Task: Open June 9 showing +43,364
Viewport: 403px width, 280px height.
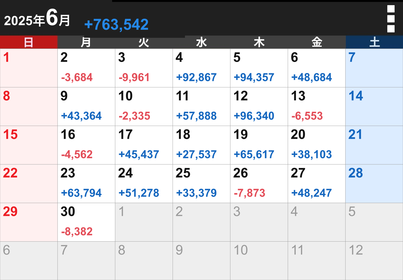Action: pos(86,107)
